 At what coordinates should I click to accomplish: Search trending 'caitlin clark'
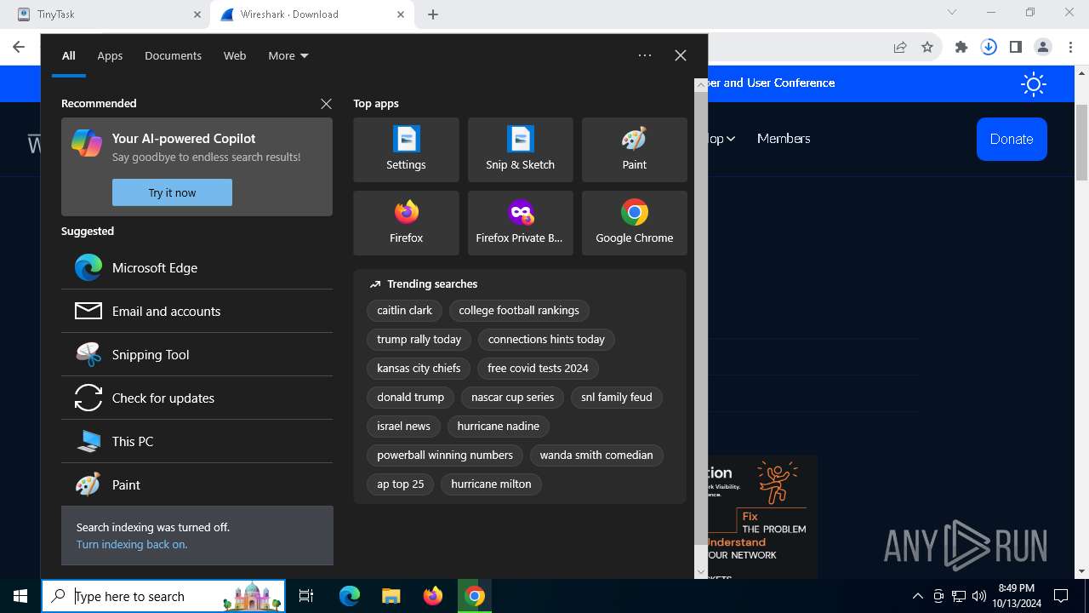[x=405, y=310]
